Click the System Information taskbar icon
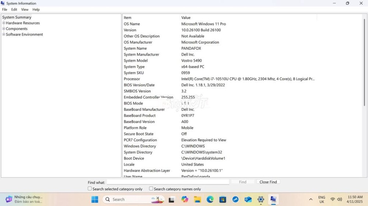Viewport: 368px width, 206px height. (x=273, y=199)
